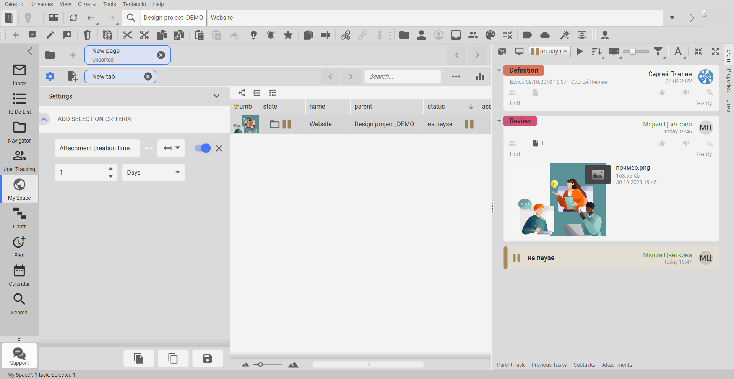Click the play button in forum toolbar
The height and width of the screenshot is (379, 734).
(580, 51)
